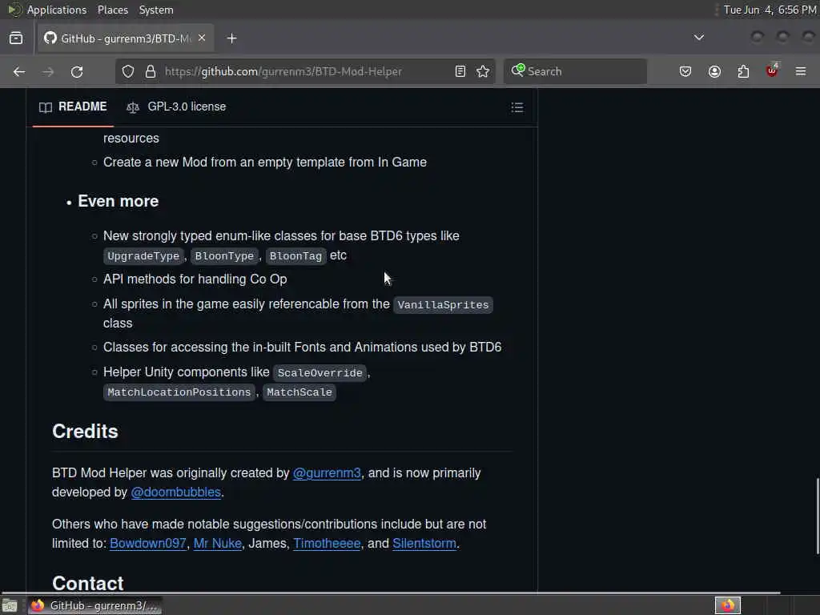Open the uBlock Origin extension icon
This screenshot has width=820, height=615.
tap(772, 70)
